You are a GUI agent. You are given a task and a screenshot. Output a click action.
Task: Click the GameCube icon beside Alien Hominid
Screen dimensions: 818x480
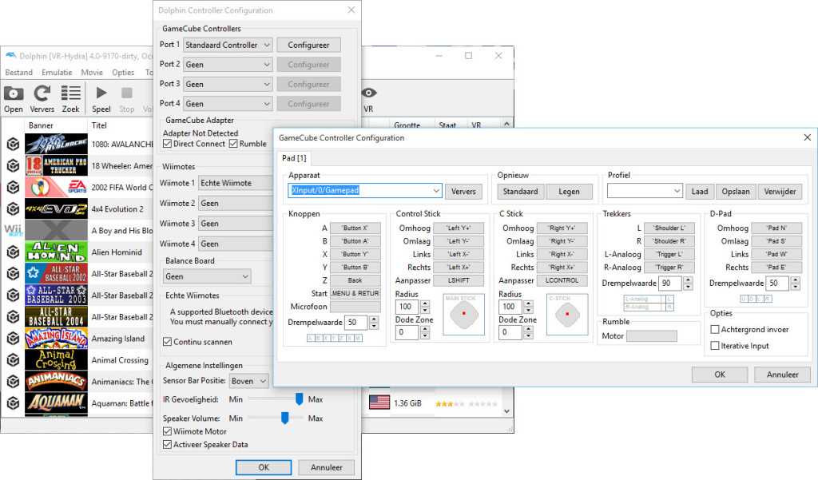[x=14, y=252]
